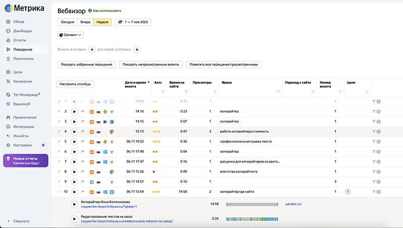Open Тег Менеджер in the sidebar
This screenshot has height=228, width=403.
(25, 95)
